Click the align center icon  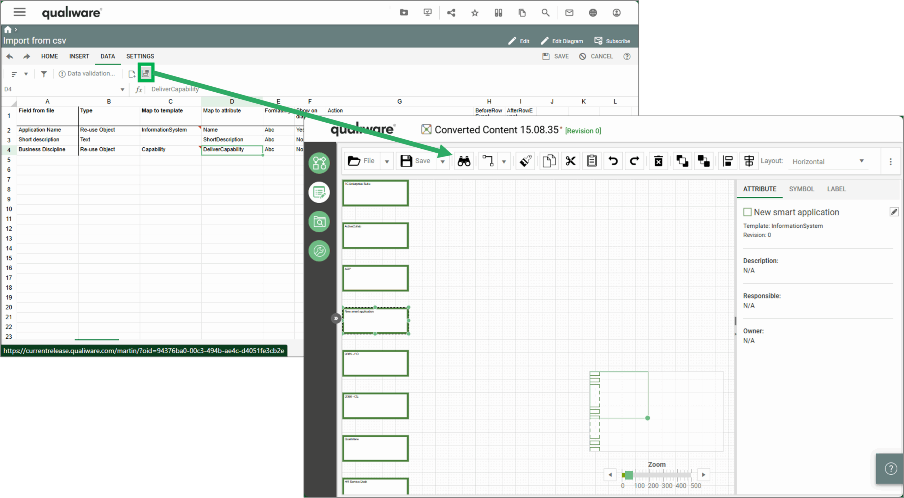[749, 161]
